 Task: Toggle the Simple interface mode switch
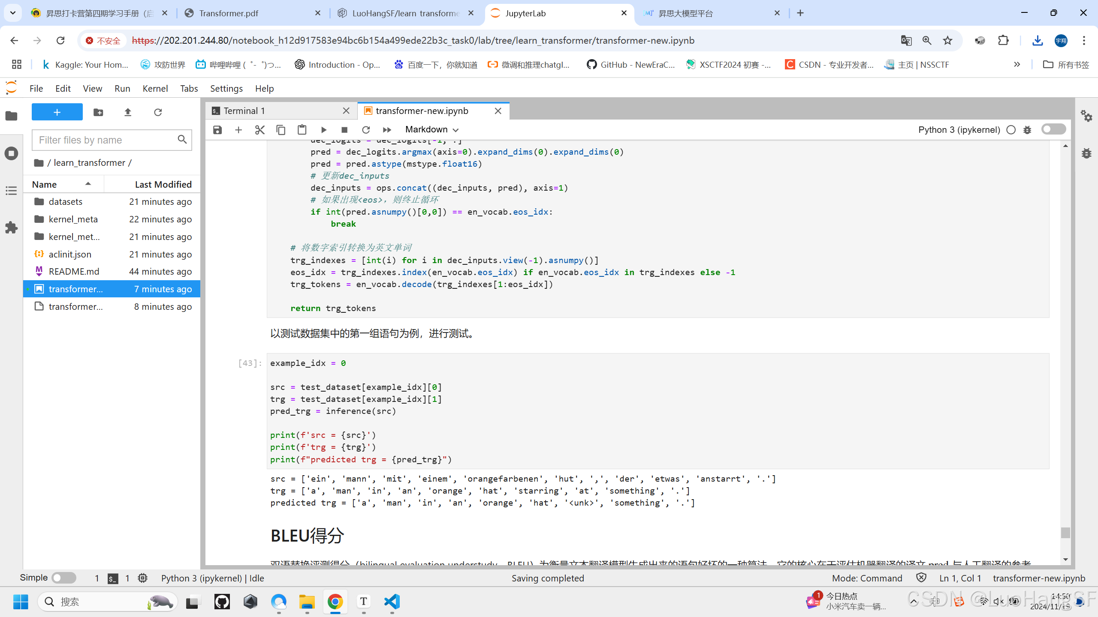(63, 578)
